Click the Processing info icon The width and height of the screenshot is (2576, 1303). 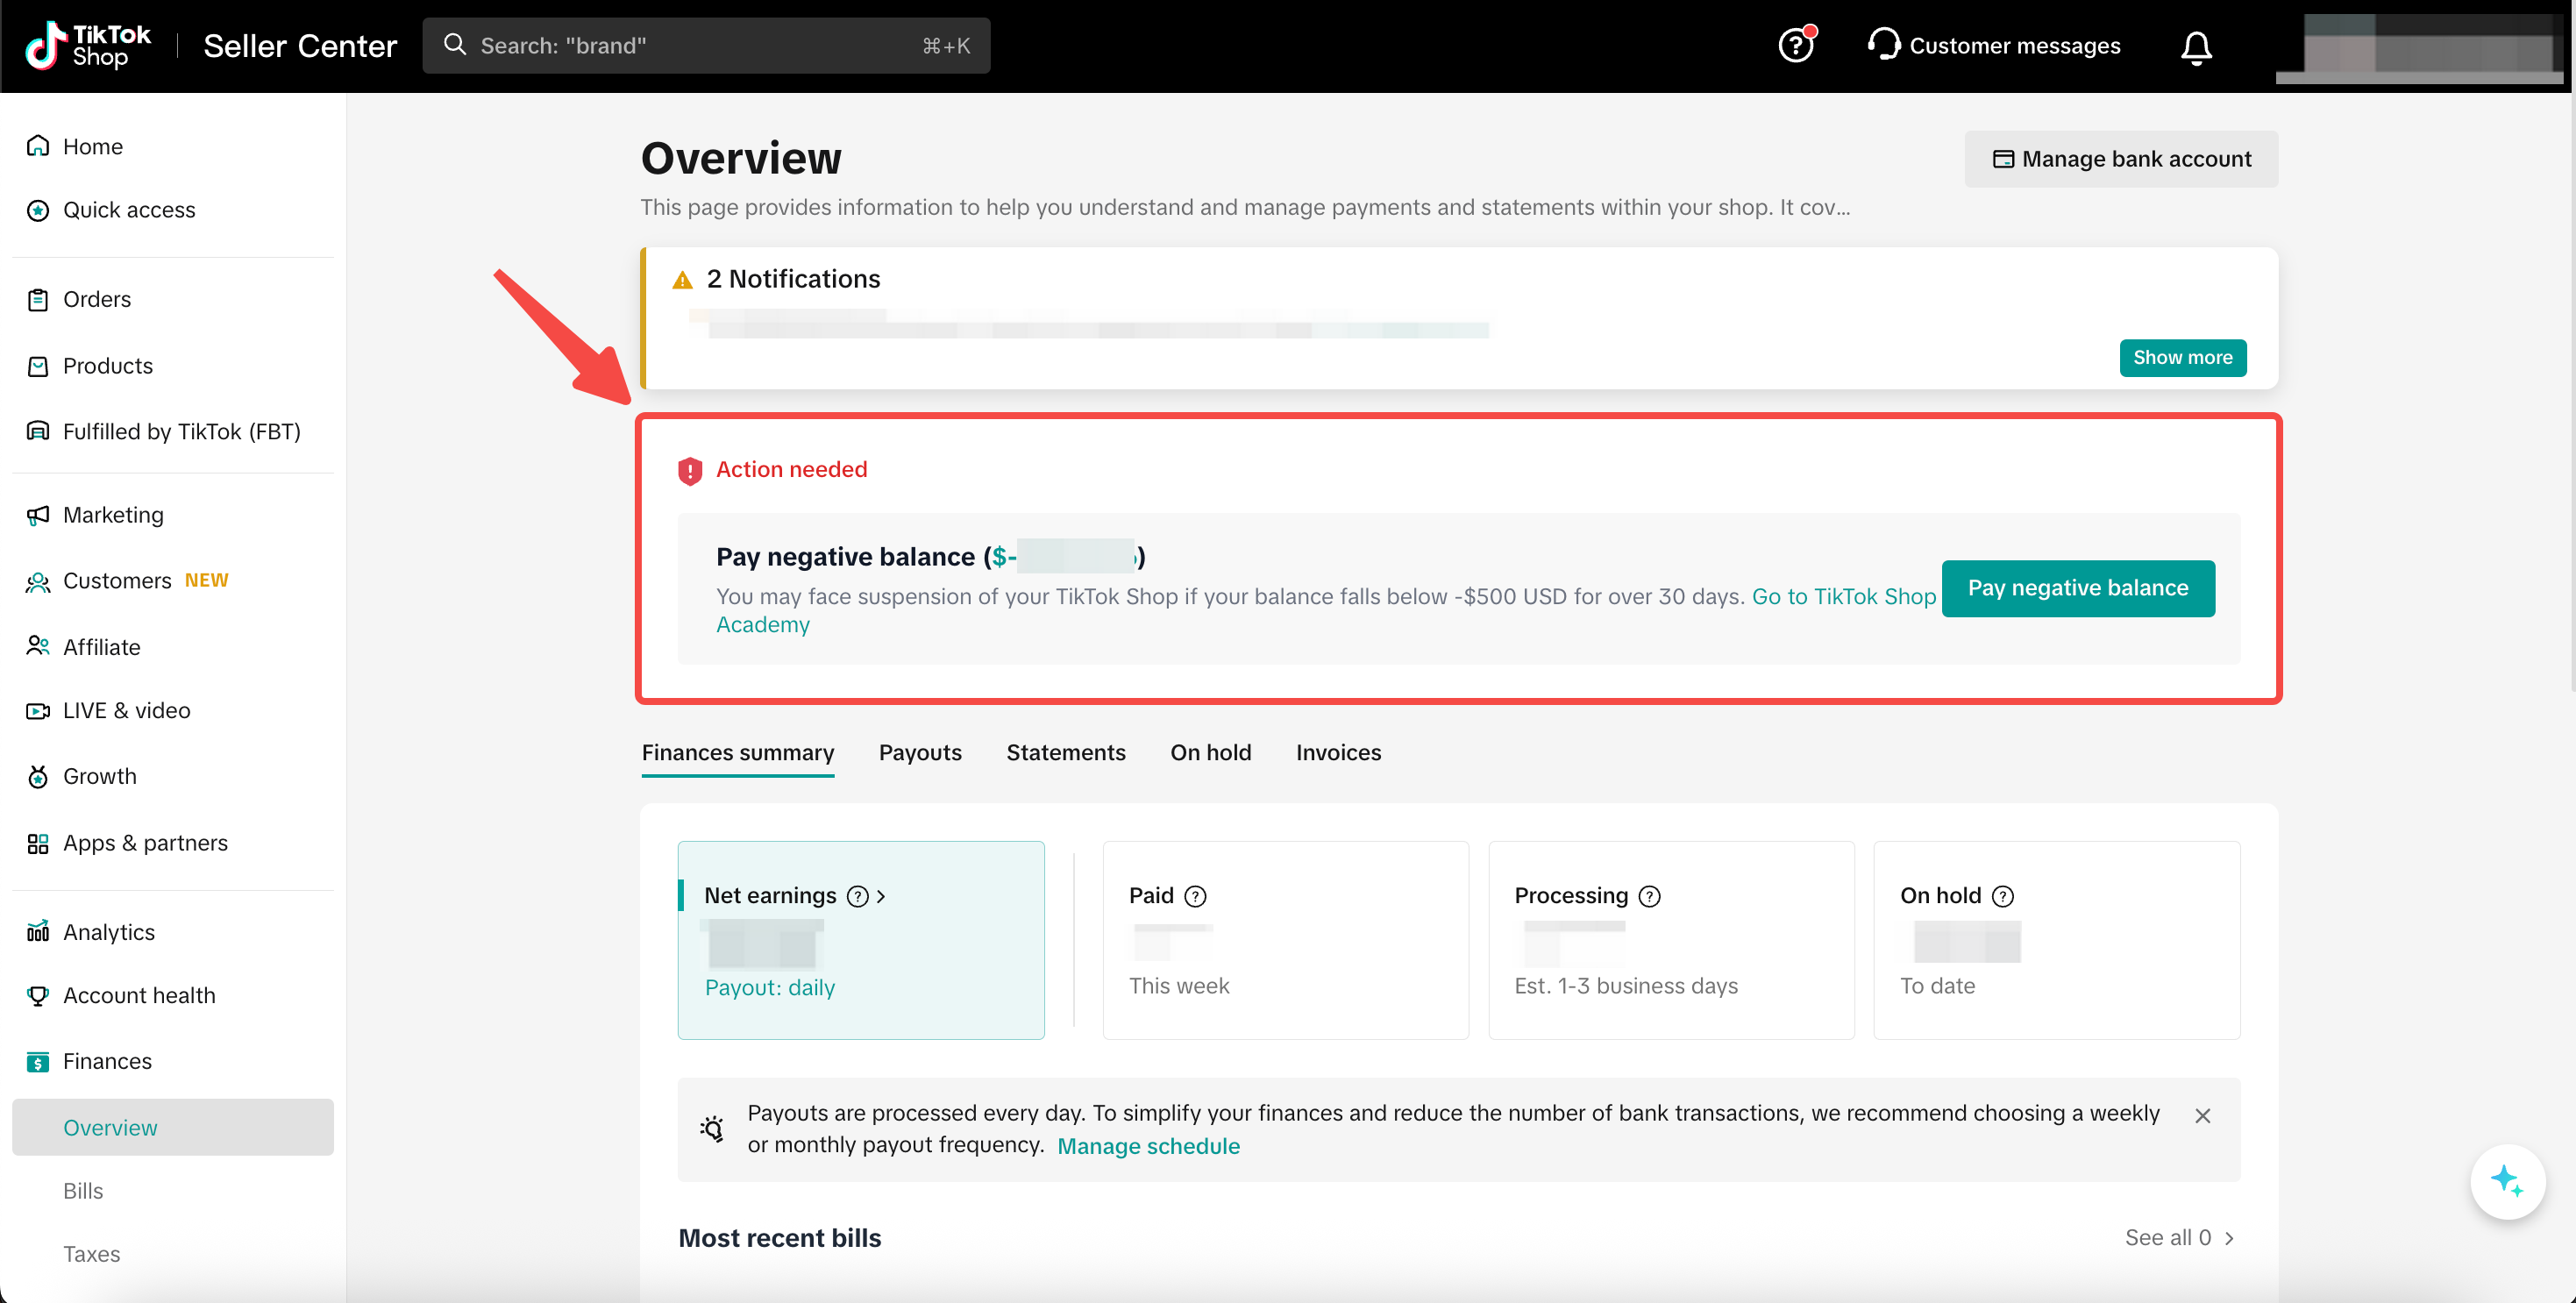(x=1650, y=896)
